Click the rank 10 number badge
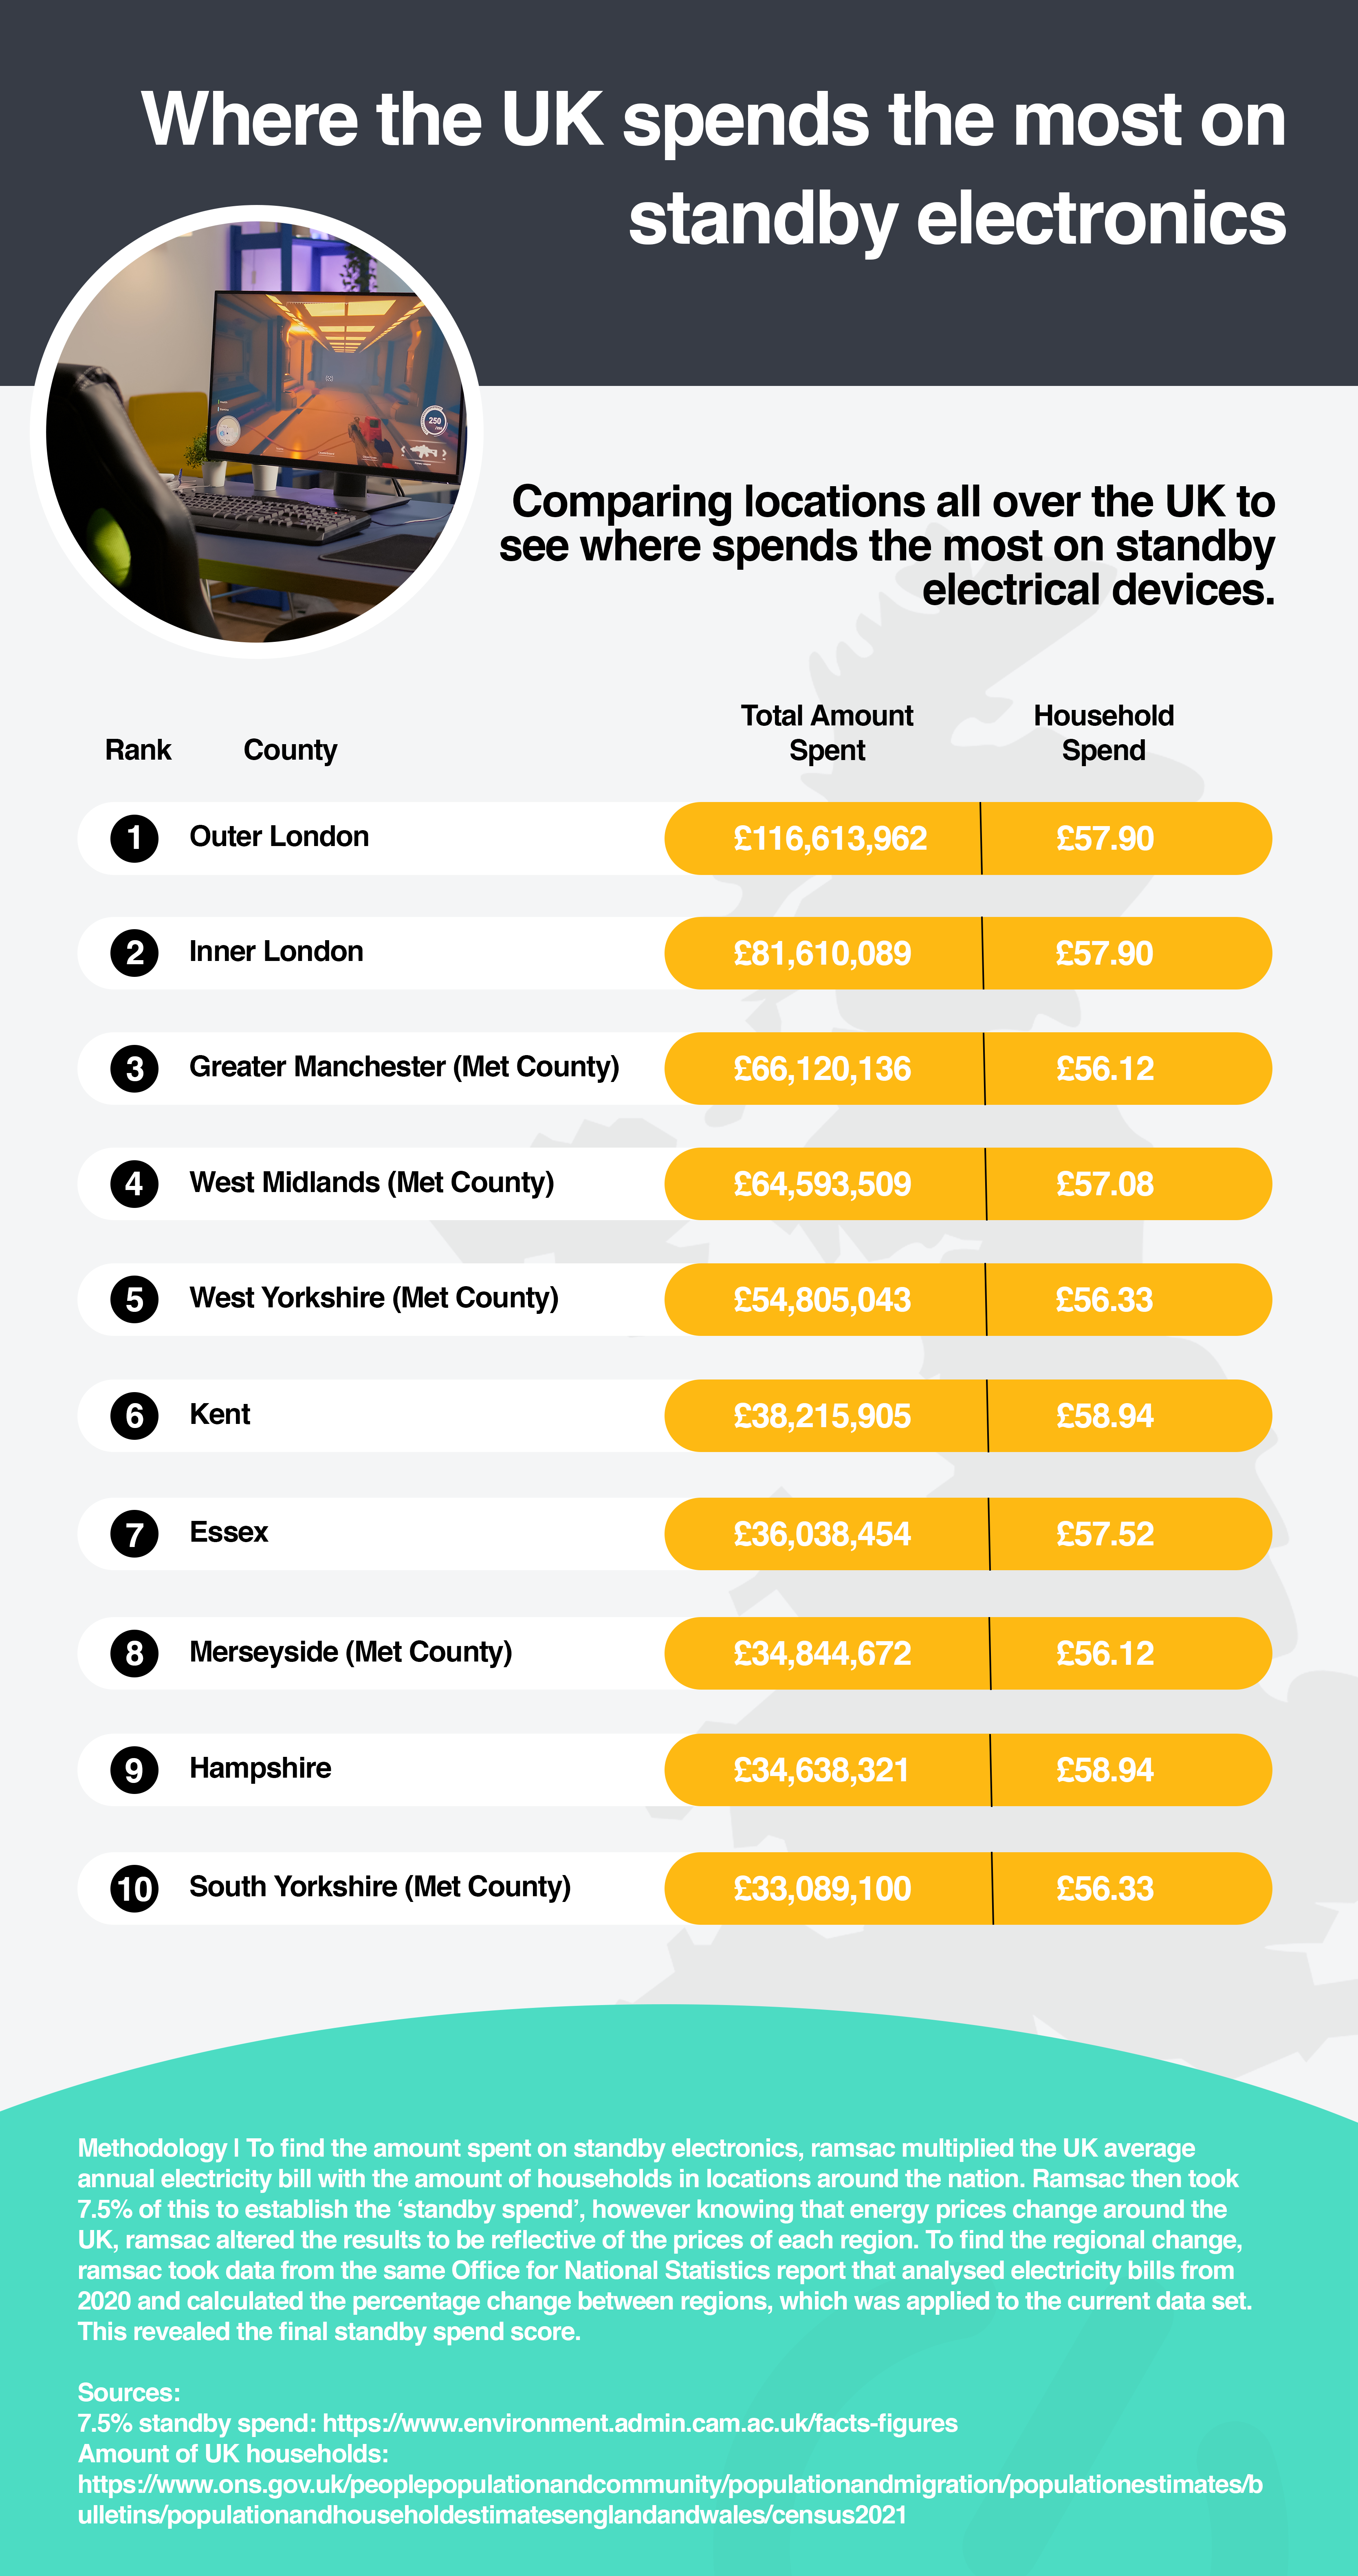 pos(134,1888)
